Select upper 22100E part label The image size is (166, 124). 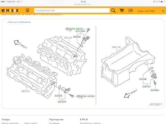77,37
